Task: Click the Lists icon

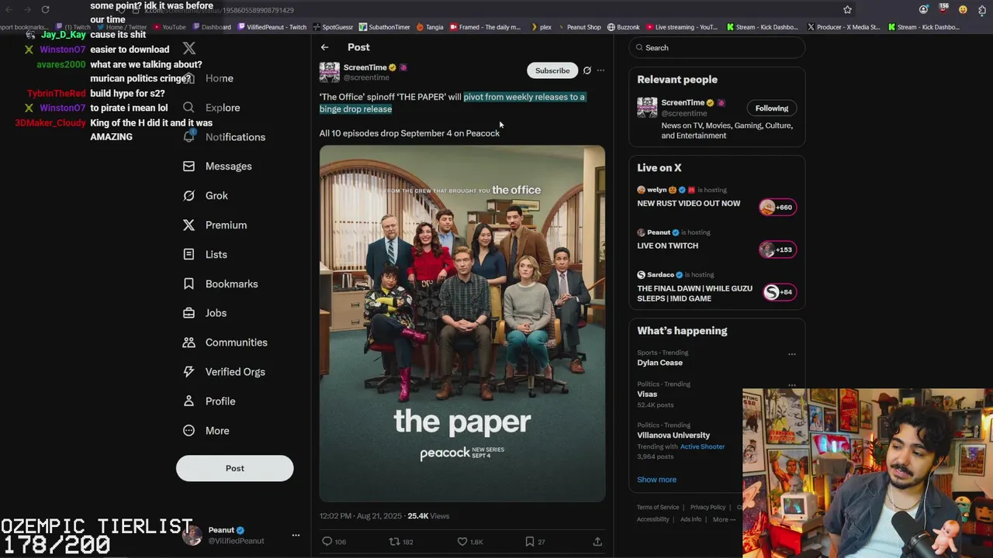Action: point(189,254)
